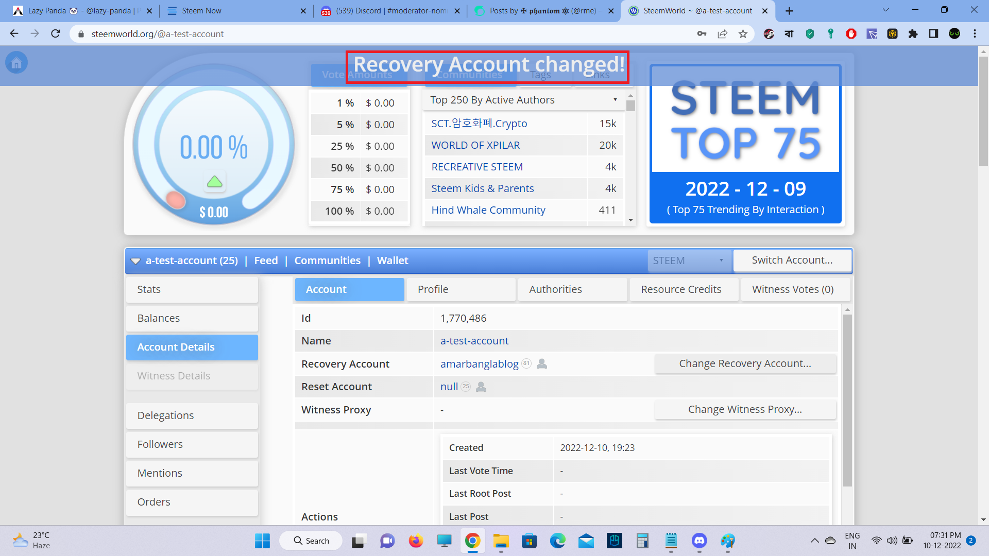Click Change Recovery Account button
Image resolution: width=989 pixels, height=556 pixels.
(x=745, y=363)
